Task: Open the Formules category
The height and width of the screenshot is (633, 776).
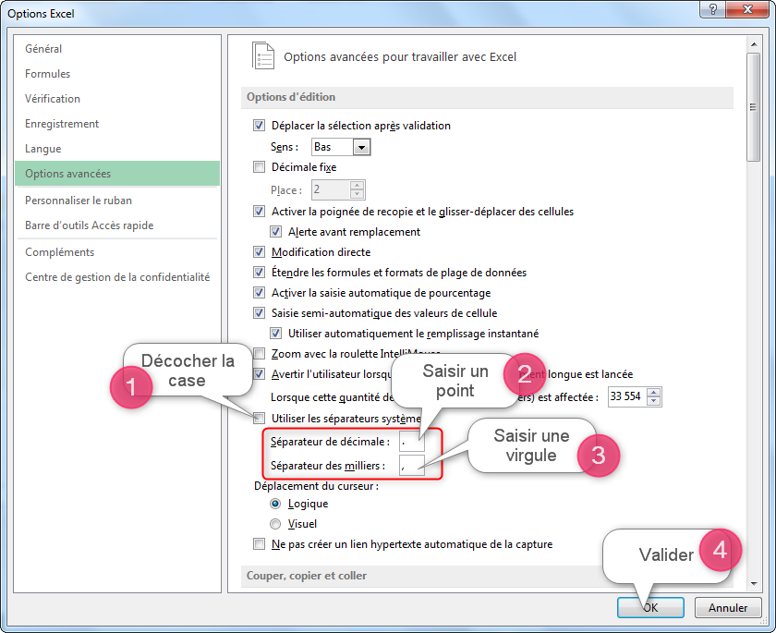Action: click(x=117, y=74)
